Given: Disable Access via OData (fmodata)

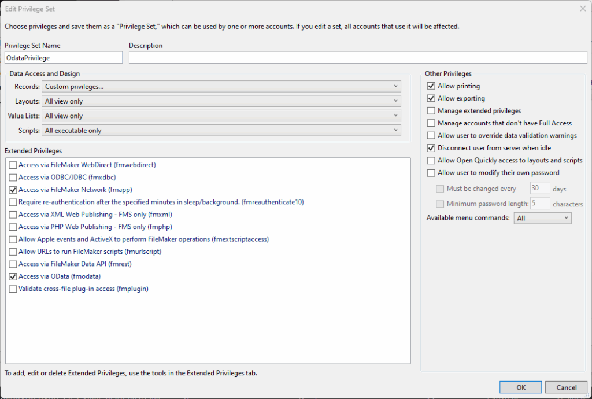Looking at the screenshot, I should click(x=13, y=276).
